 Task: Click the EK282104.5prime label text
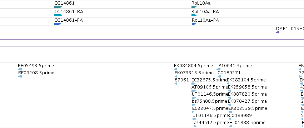click(246, 80)
